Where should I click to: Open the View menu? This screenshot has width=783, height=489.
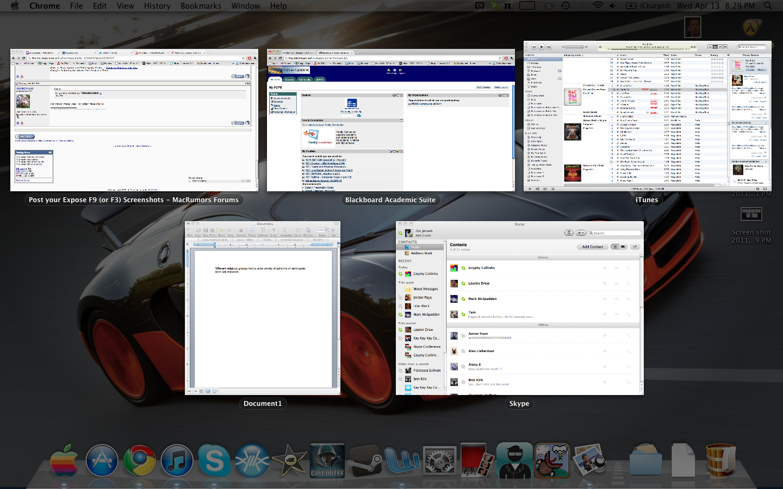pyautogui.click(x=125, y=5)
